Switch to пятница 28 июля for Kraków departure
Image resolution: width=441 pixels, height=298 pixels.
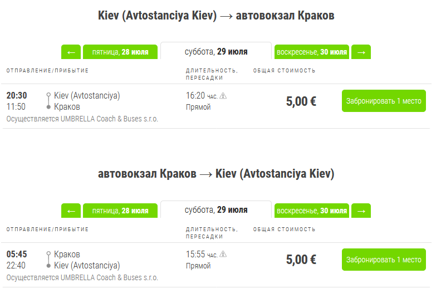tap(120, 211)
